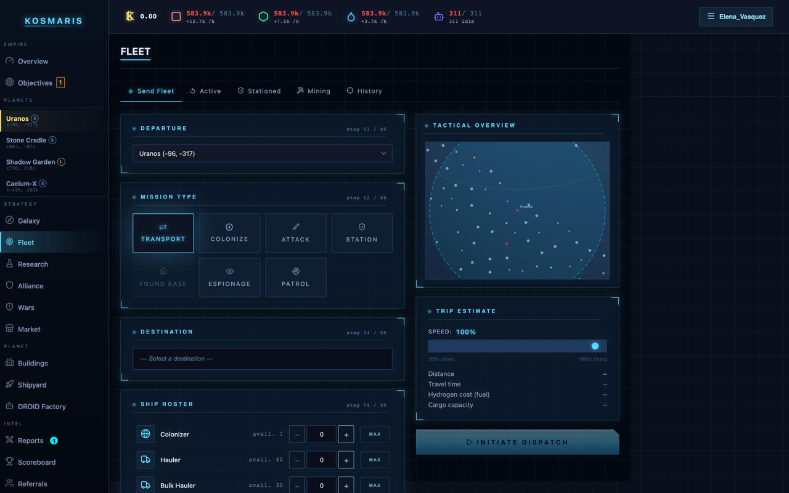Click MAX for Colonizer
This screenshot has height=493, width=789.
[x=375, y=434]
